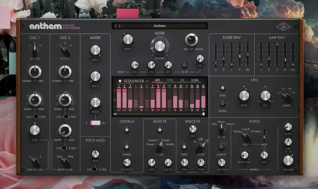Screen dimensions: 318x189
Task: Adjust the LFO TILT knob
Action: point(265,96)
